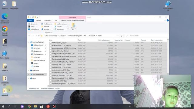Image resolution: width=194 pixels, height=109 pixels.
Task: Select Средства работы со сжатыми папками tab
Action: [x=72, y=20]
